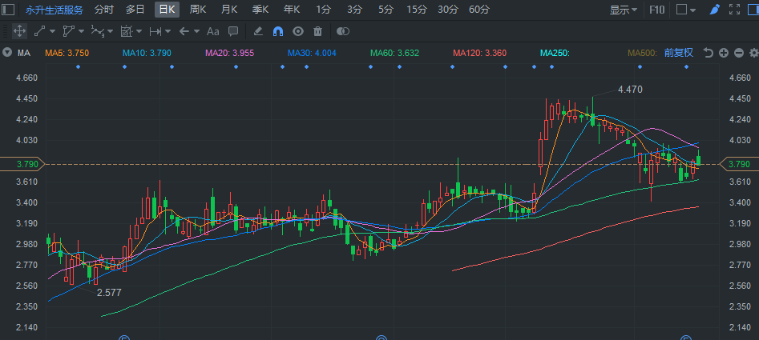Image resolution: width=759 pixels, height=340 pixels.
Task: Switch to 年K yearly tab
Action: 292,9
